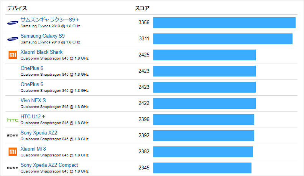304x176 pixels.
Task: Click the デバイス column header
Action: coord(17,8)
